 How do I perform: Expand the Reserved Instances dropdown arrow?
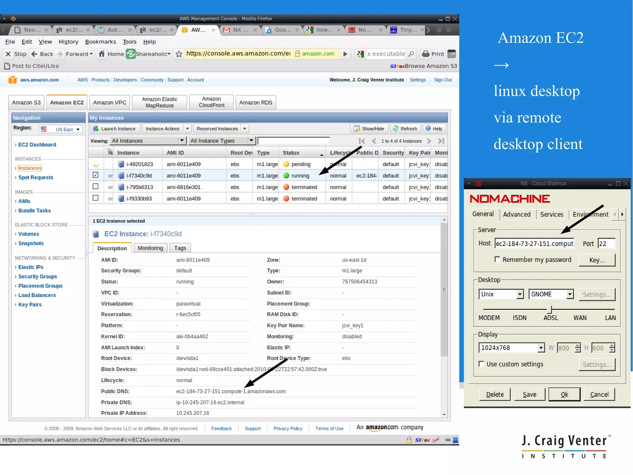tap(245, 129)
